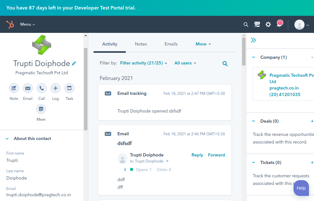Click the sender avatar on the dsfsdf email

(122, 158)
